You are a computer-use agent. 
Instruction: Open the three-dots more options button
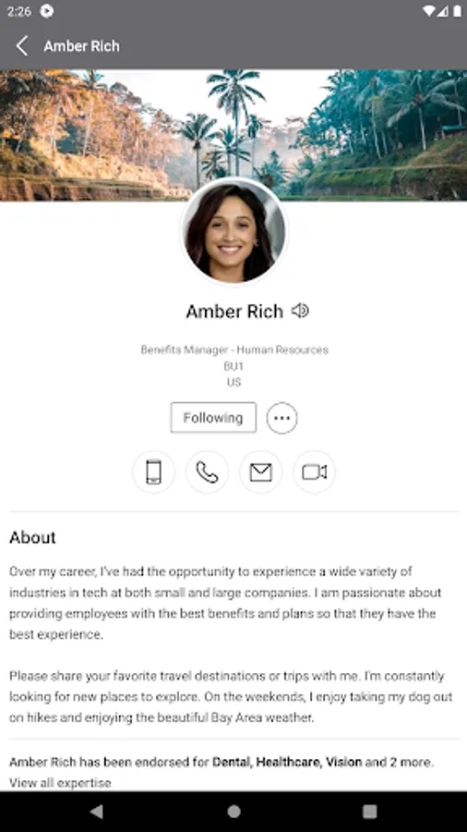pyautogui.click(x=281, y=418)
